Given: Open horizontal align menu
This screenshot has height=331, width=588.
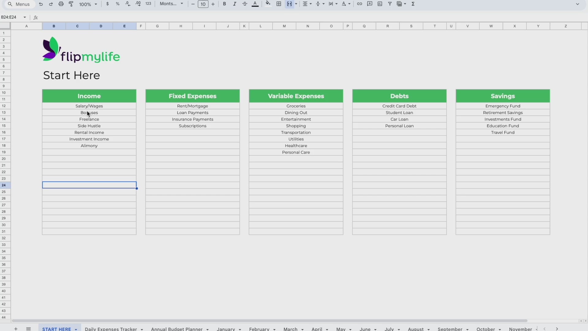Looking at the screenshot, I should [x=307, y=4].
